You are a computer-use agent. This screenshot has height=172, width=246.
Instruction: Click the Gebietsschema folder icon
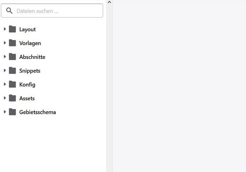(12, 112)
